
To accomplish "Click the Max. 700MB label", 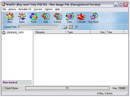I will (119, 88).
